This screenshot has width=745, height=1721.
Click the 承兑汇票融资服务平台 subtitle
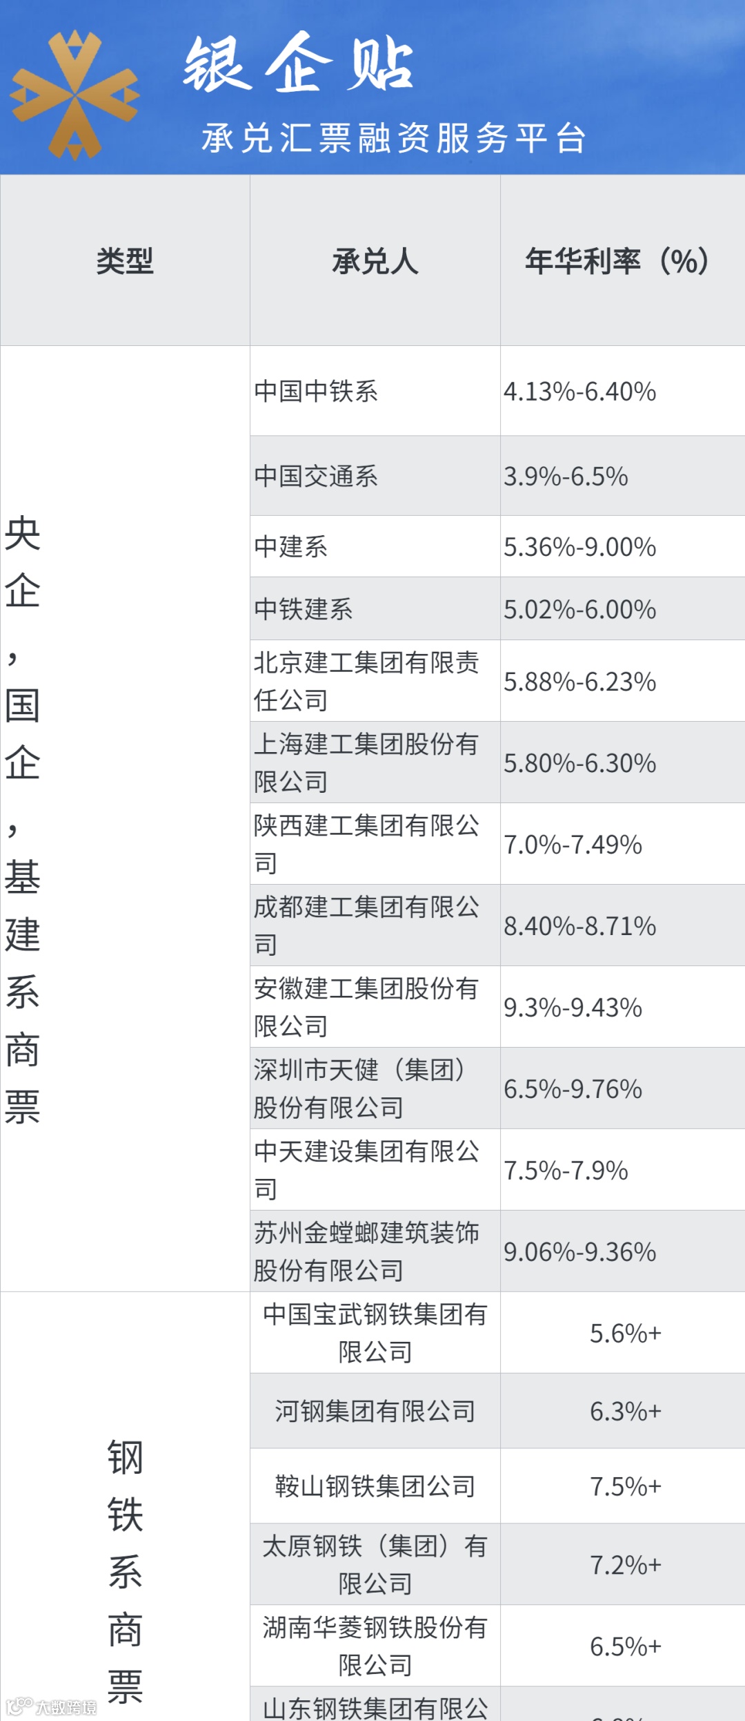tap(393, 138)
